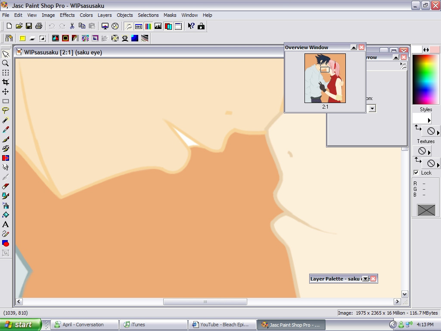Screen dimensions: 441x331
Task: Click the Windows start button
Action: (21, 325)
